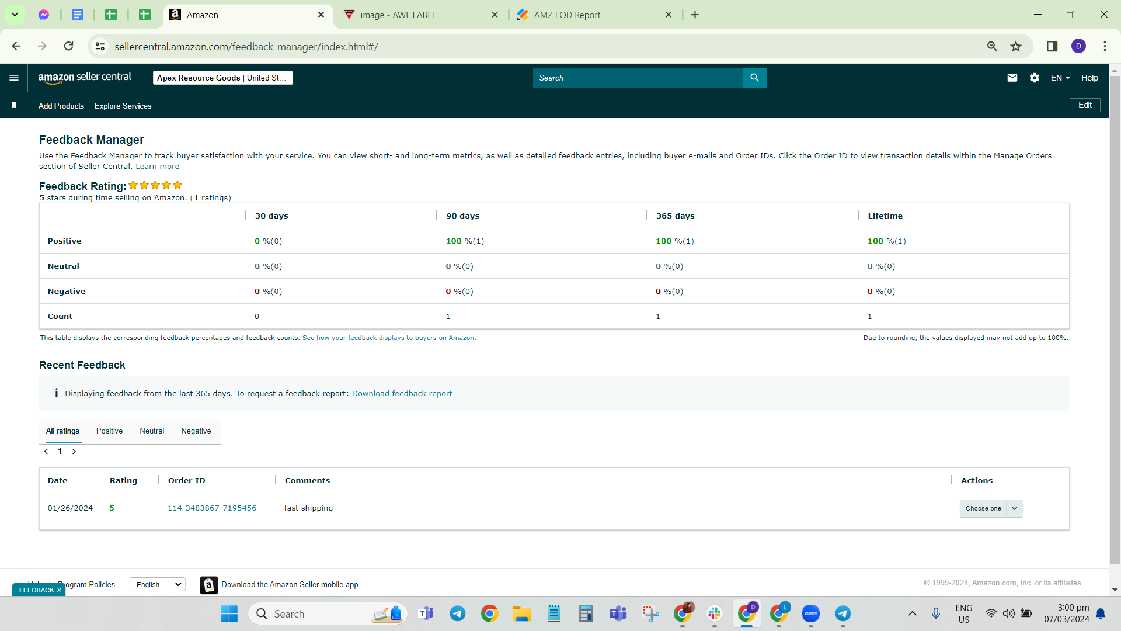The image size is (1121, 631).
Task: Close the image - AWL LABEL tab
Action: [495, 15]
